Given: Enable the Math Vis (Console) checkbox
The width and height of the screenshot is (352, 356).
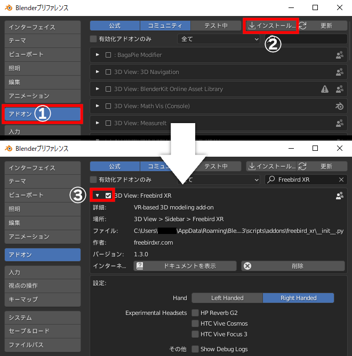Looking at the screenshot, I should pos(108,106).
